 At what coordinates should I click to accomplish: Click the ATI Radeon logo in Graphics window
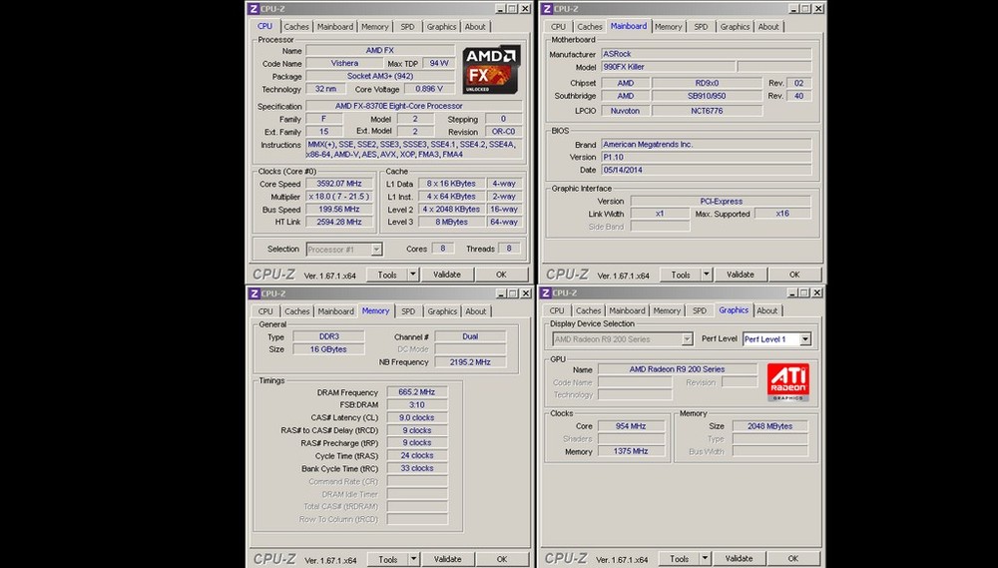[788, 382]
